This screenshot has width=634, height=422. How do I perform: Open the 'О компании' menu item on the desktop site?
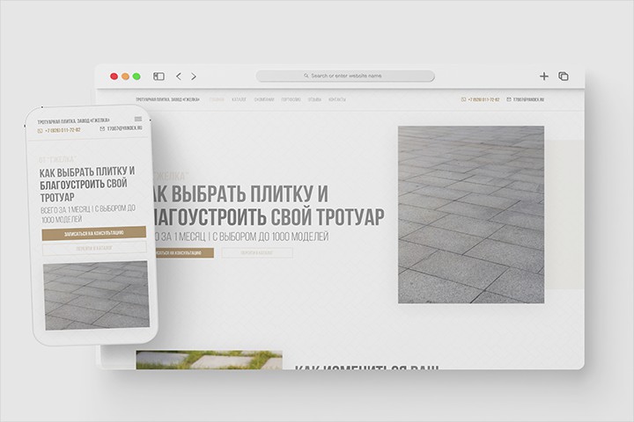(x=264, y=99)
